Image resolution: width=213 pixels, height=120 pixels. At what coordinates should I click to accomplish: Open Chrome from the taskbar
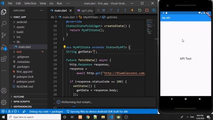(88, 117)
